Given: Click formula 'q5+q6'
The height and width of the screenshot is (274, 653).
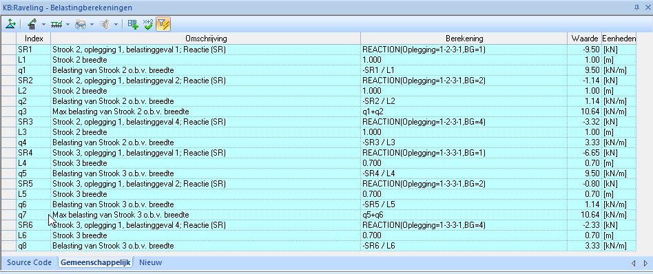Looking at the screenshot, I should point(373,215).
